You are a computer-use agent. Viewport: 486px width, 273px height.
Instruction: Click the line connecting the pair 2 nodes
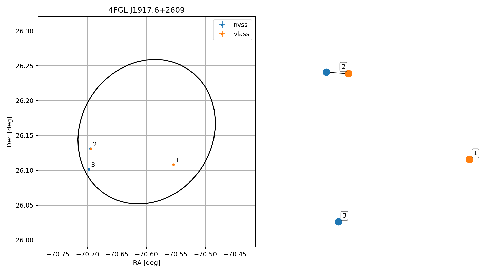337,73
